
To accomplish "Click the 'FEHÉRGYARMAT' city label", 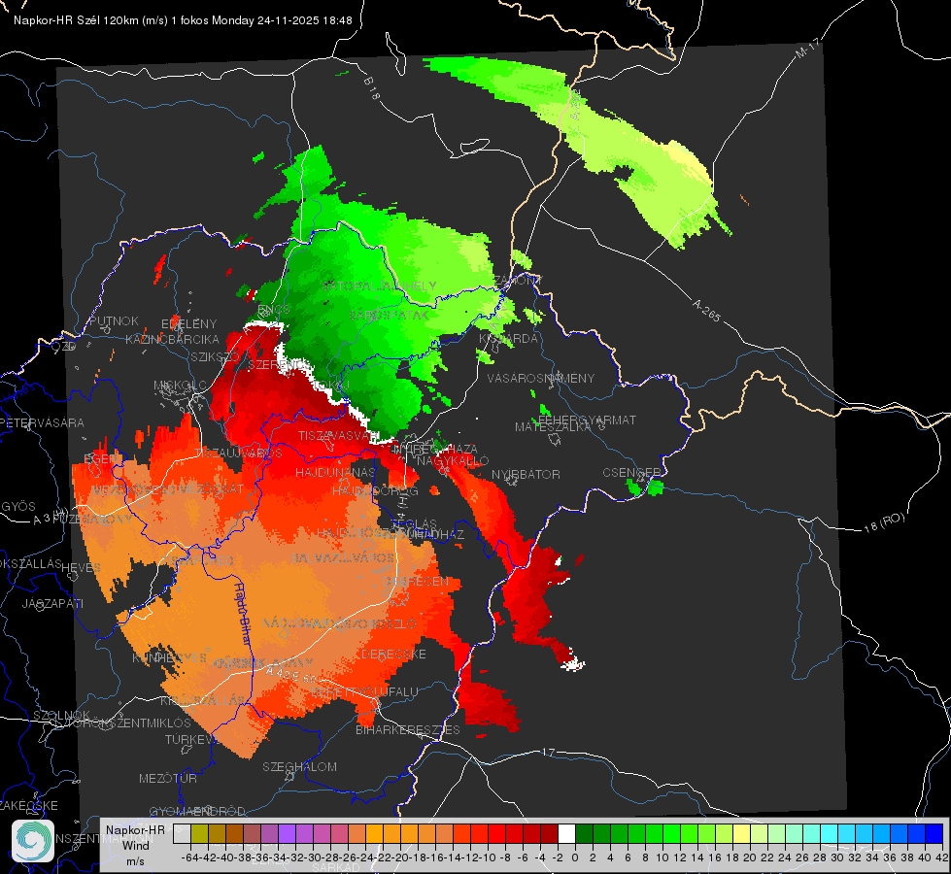I will pyautogui.click(x=587, y=420).
